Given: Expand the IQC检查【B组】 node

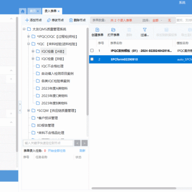Looking at the screenshot, I should [x=33, y=59].
